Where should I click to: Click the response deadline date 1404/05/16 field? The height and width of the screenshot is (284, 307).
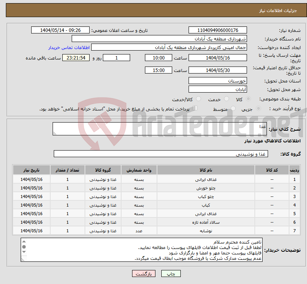(x=217, y=58)
